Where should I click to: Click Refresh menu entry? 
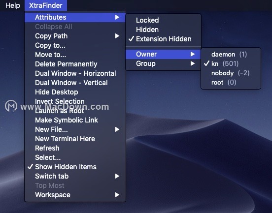click(75, 148)
